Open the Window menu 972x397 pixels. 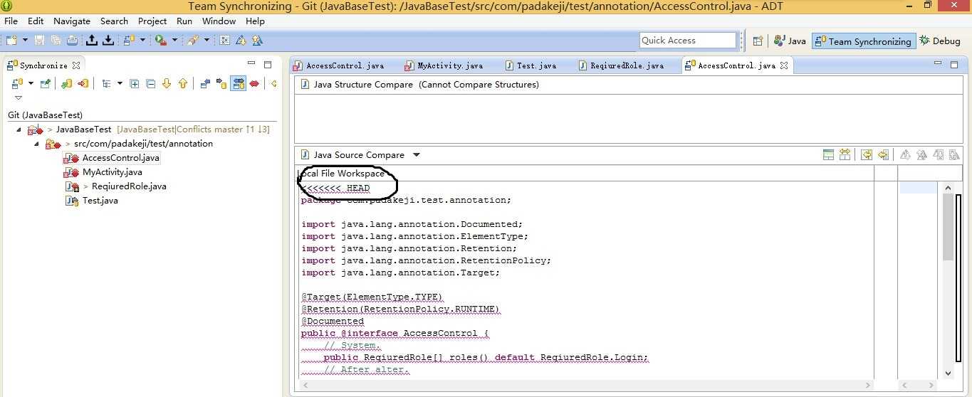coord(219,21)
